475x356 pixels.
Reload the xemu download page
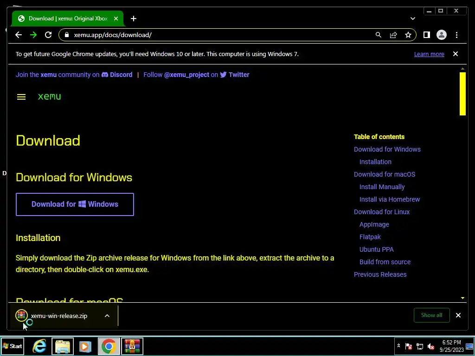click(x=48, y=35)
